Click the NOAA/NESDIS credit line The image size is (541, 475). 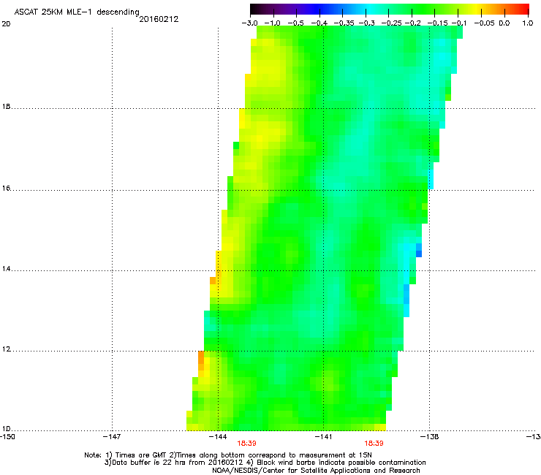click(316, 471)
